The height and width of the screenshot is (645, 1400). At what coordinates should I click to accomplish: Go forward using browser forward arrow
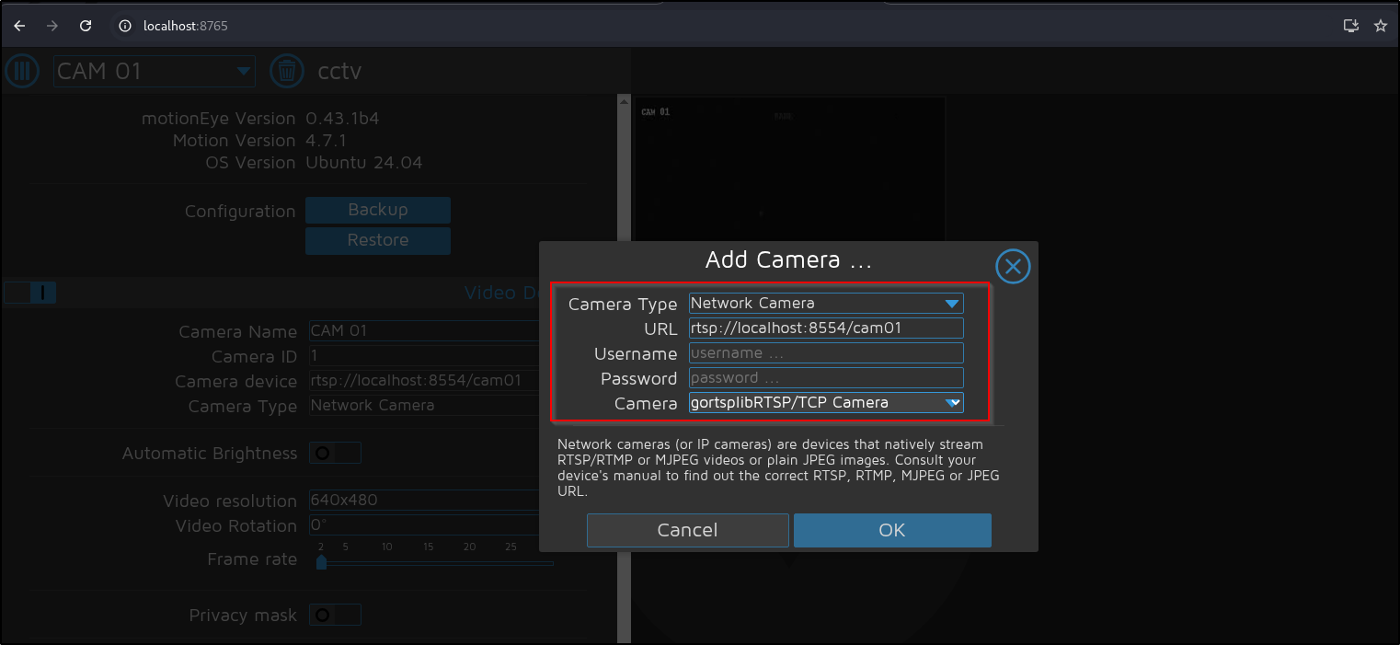(x=52, y=26)
